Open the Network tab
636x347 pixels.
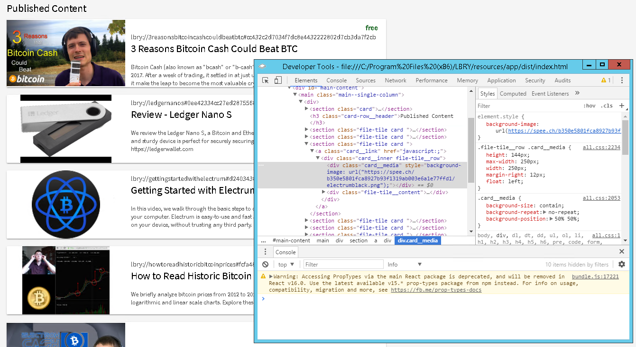(x=396, y=80)
